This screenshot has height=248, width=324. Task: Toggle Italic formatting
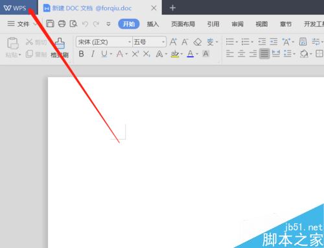93,54
